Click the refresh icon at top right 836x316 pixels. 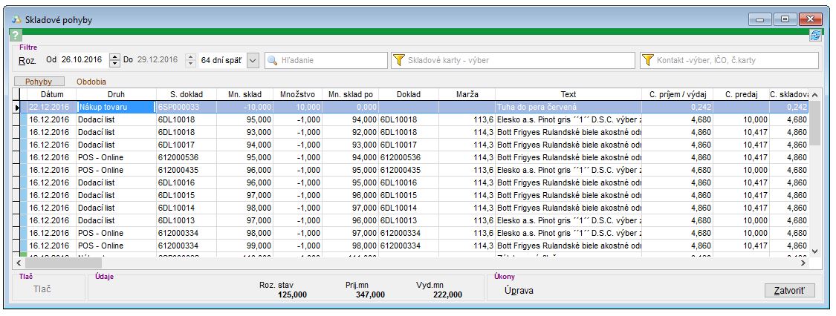pos(815,36)
